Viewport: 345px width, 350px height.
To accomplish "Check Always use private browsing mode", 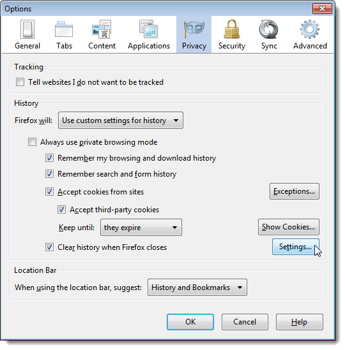I will (x=32, y=142).
